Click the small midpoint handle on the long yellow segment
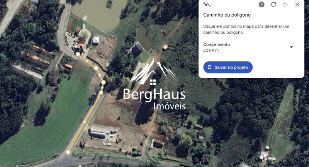Screen dimensions: 309x167 coord(85,122)
